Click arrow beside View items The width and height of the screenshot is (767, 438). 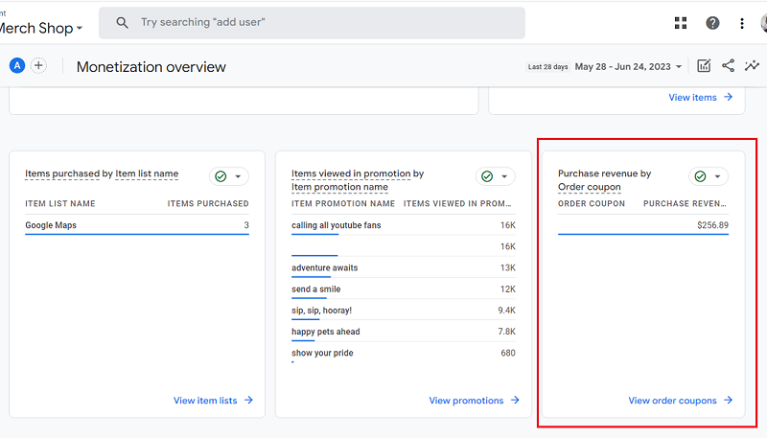(729, 97)
